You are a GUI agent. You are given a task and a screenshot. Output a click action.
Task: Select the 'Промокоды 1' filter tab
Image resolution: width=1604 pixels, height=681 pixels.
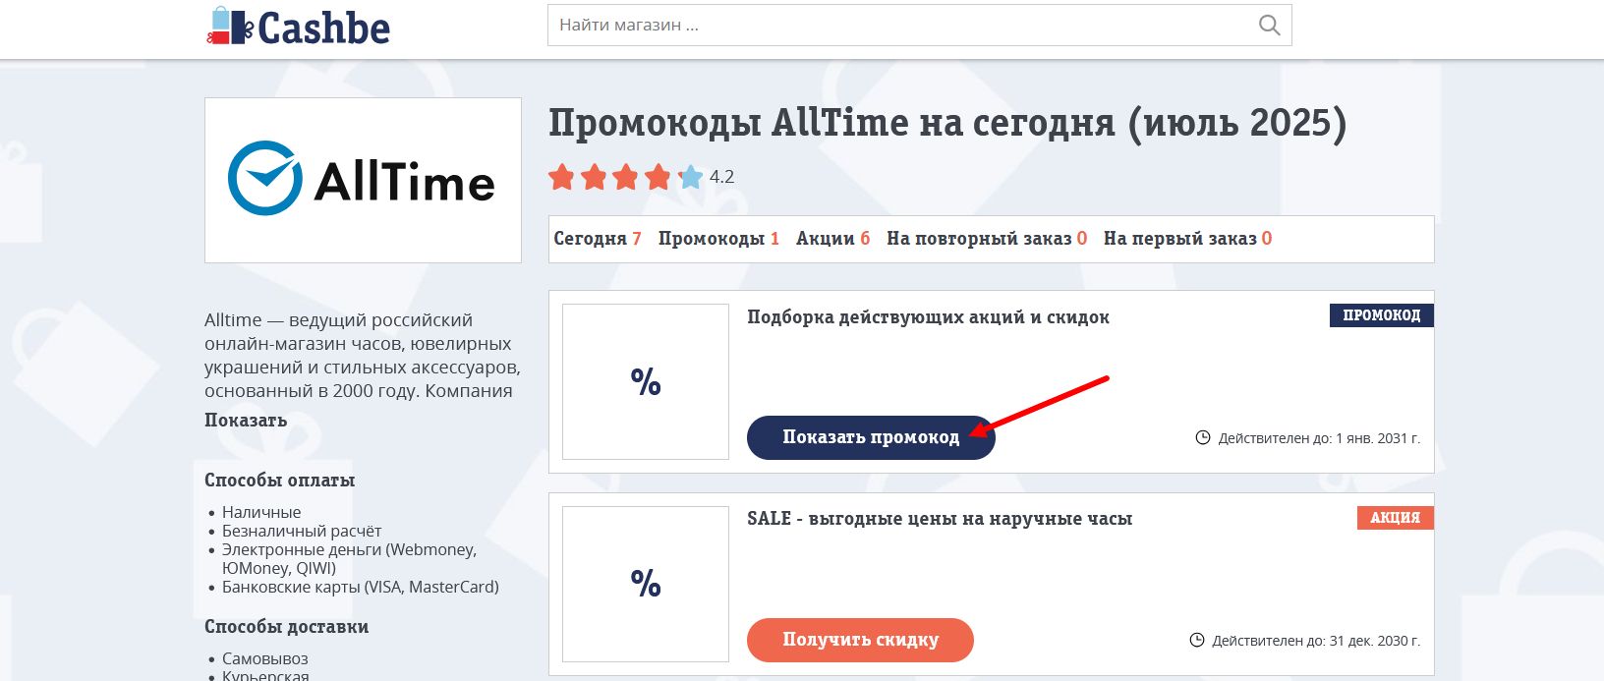tap(718, 239)
